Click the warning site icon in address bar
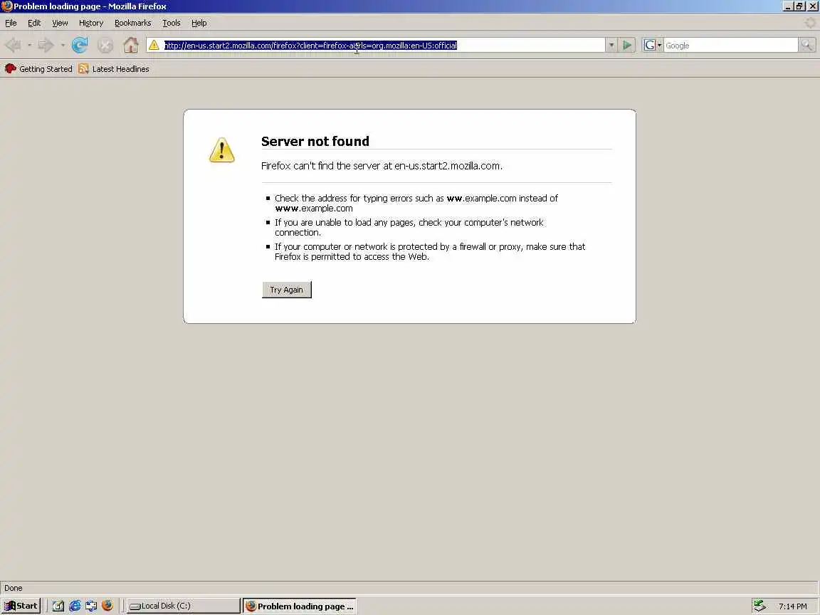The image size is (820, 615). tap(154, 46)
